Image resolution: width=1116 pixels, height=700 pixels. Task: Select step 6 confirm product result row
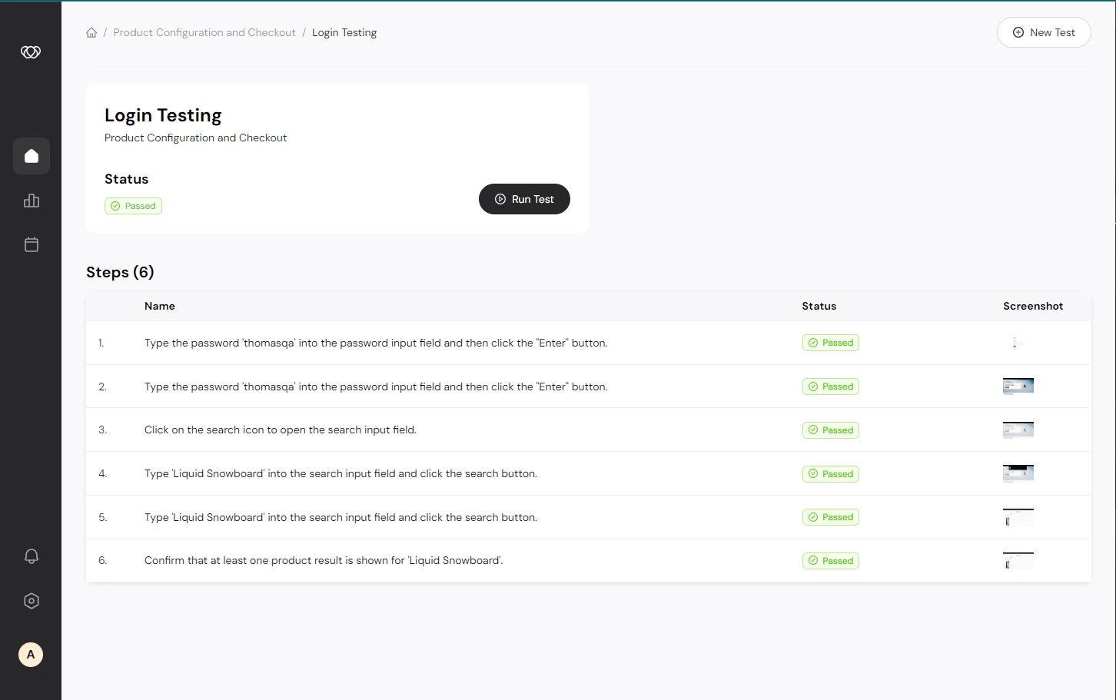589,560
